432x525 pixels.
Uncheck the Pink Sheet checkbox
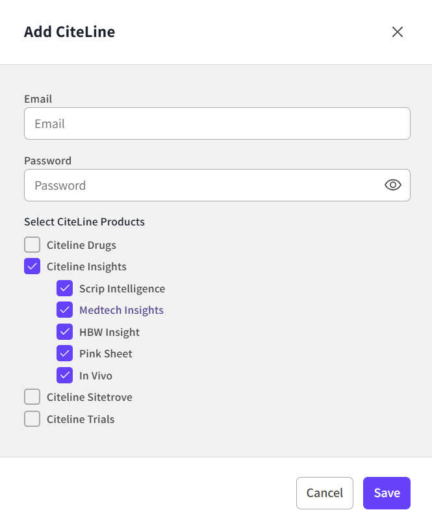pyautogui.click(x=65, y=353)
